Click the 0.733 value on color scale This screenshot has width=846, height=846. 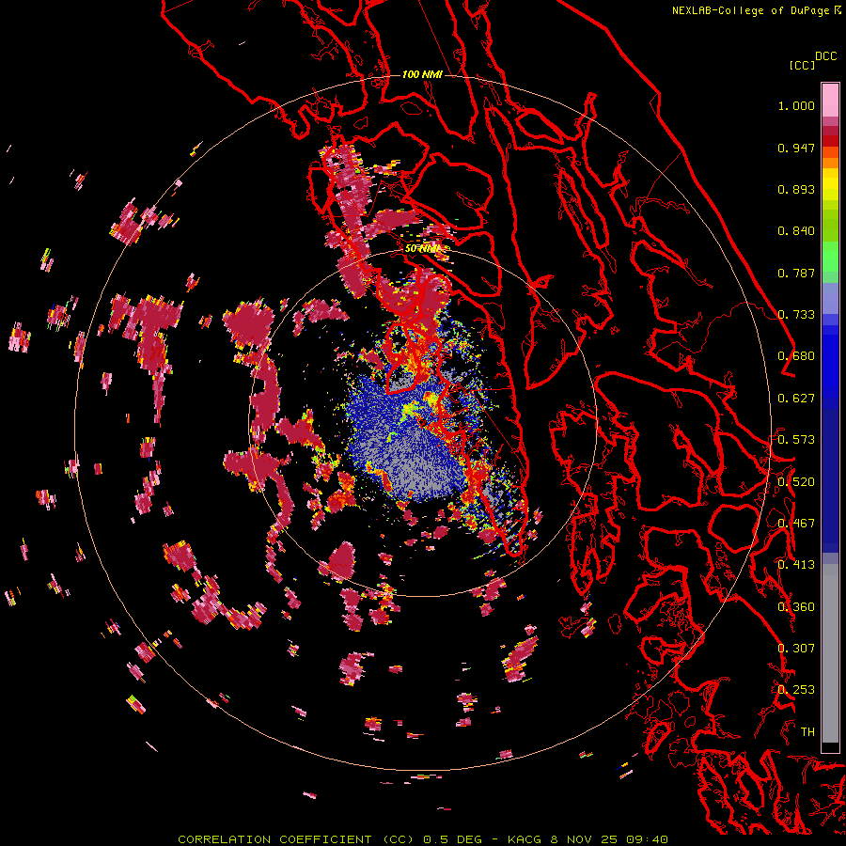(796, 315)
